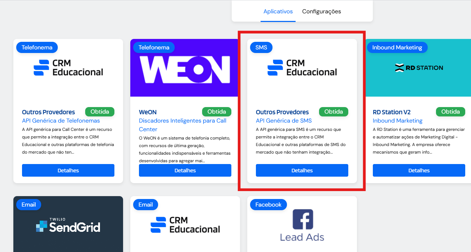Click CRM Educacional logo in Email card
This screenshot has height=252, width=471.
click(x=185, y=225)
